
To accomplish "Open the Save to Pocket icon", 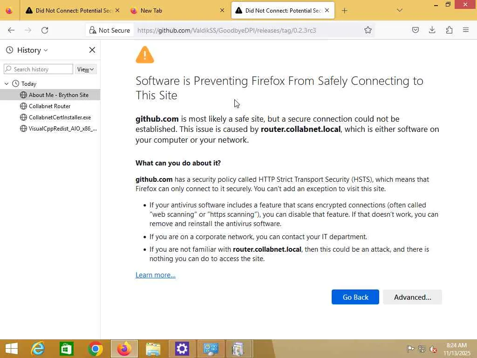I will point(416,30).
